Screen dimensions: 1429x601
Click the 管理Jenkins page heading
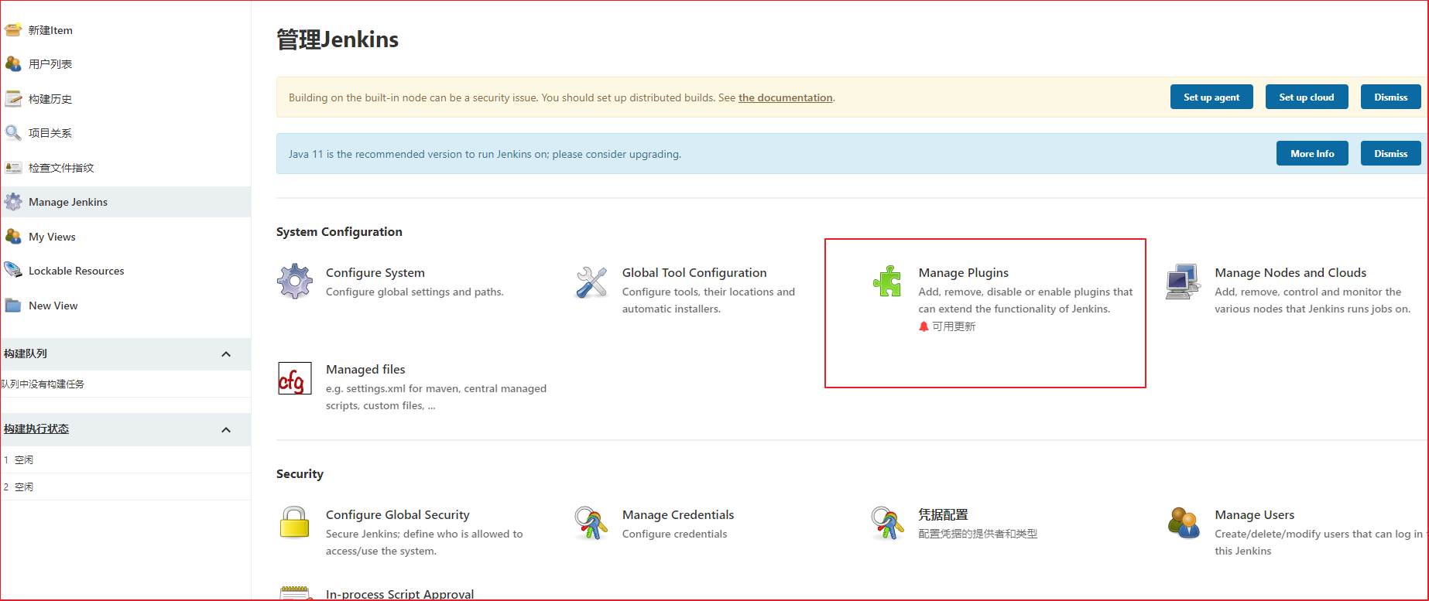point(338,39)
